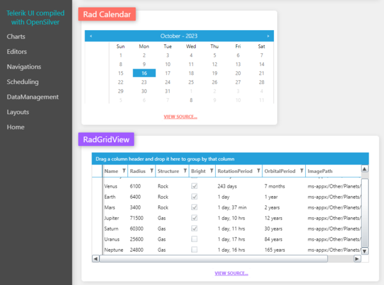Click orbital period "7 months"

[275, 186]
